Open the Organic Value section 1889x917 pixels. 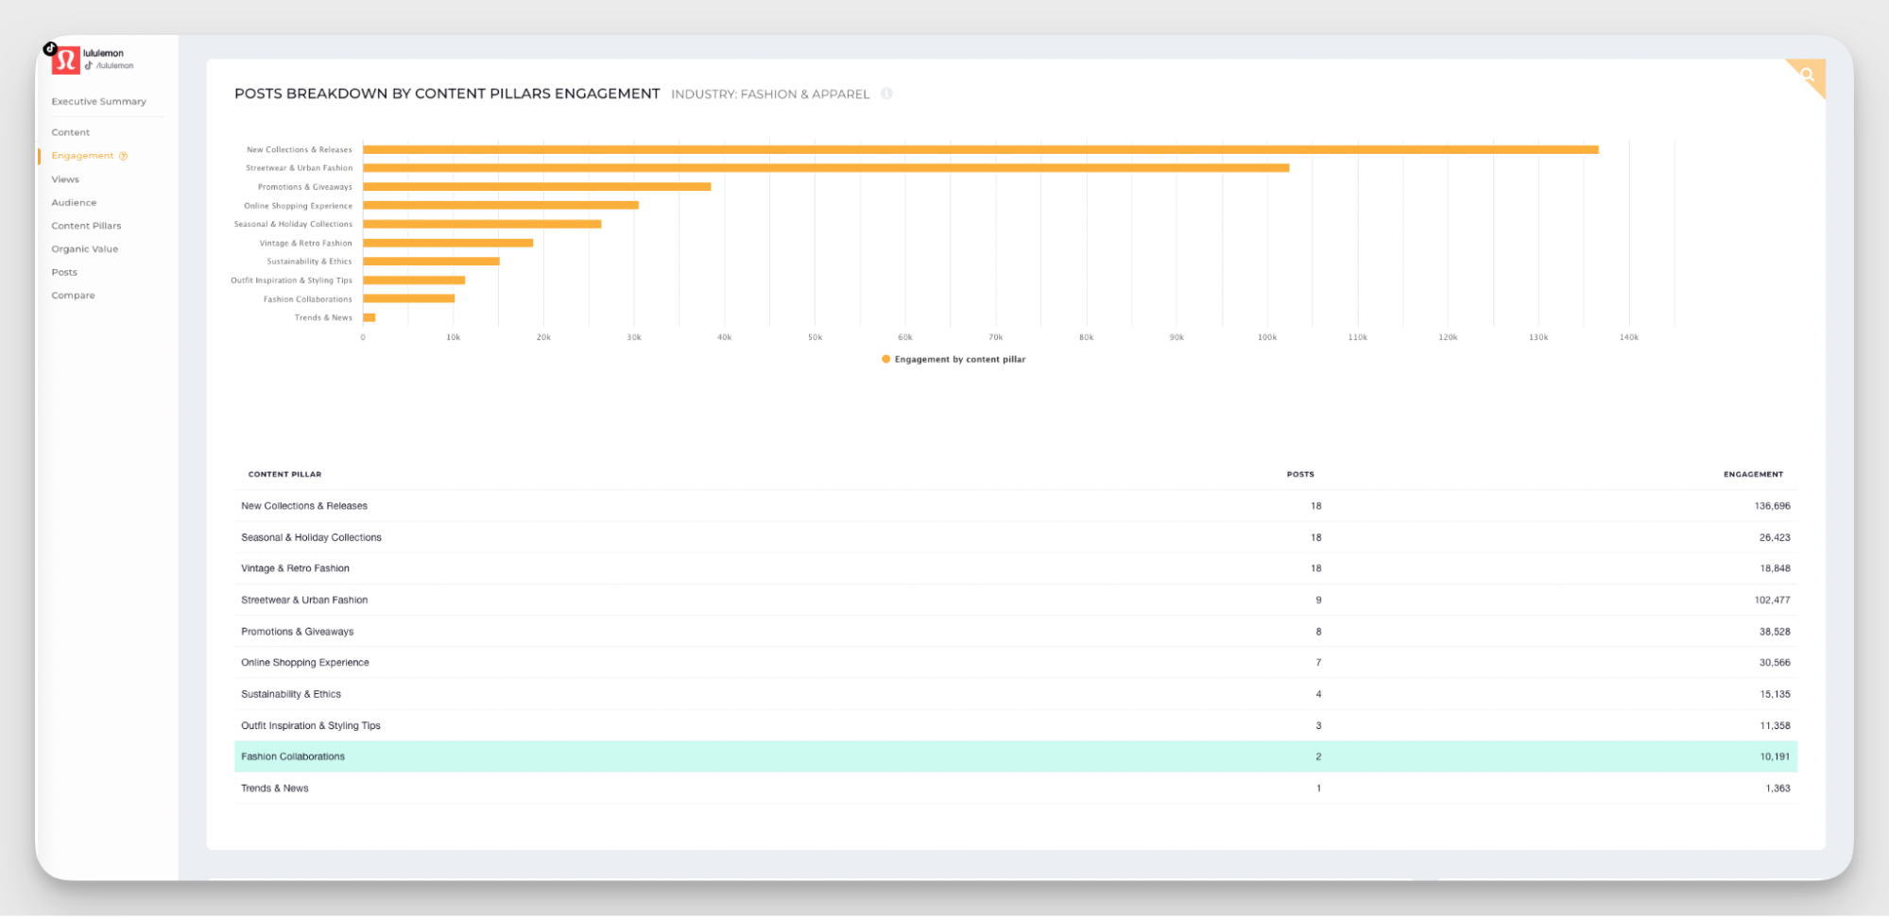(84, 248)
